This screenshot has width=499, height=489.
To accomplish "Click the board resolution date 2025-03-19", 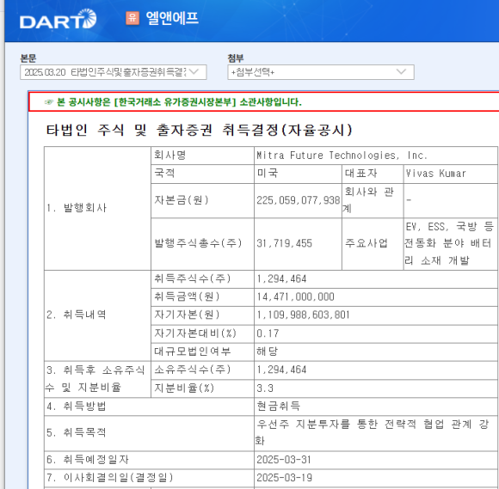I will click(284, 478).
